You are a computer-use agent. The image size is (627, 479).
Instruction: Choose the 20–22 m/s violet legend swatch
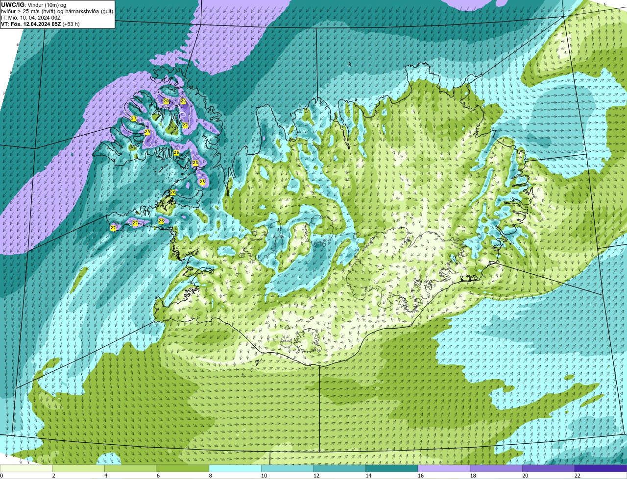549,468
